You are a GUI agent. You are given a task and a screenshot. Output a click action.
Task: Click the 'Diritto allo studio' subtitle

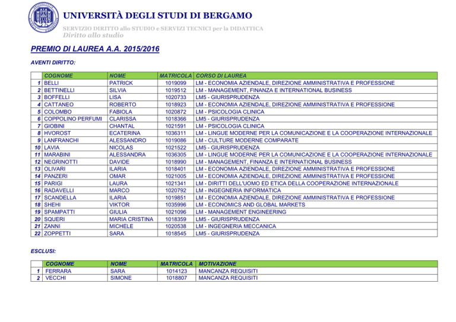click(x=93, y=35)
